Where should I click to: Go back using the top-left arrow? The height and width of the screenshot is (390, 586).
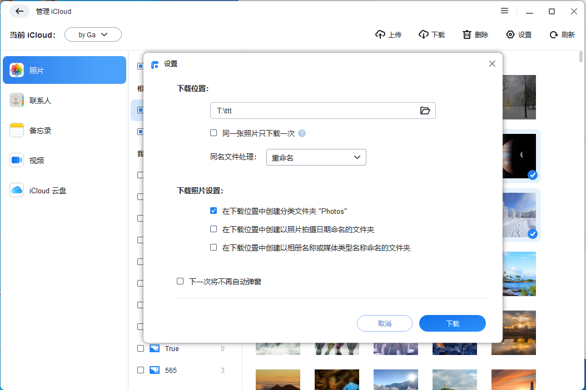[19, 11]
